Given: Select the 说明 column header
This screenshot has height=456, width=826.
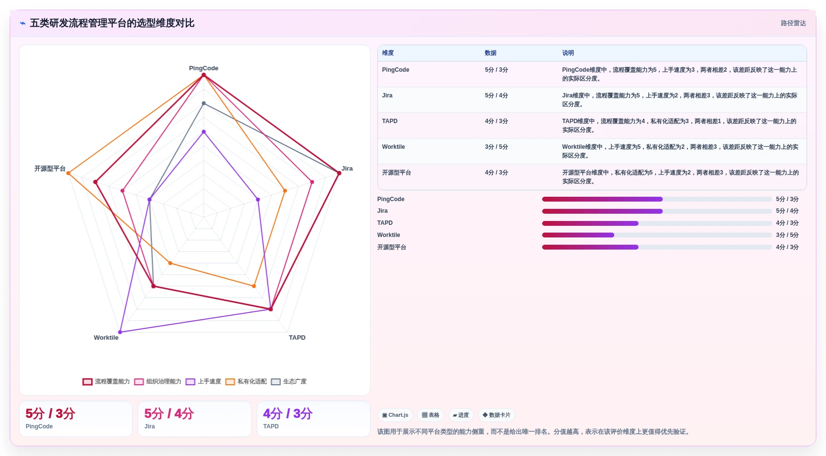Looking at the screenshot, I should tap(568, 53).
